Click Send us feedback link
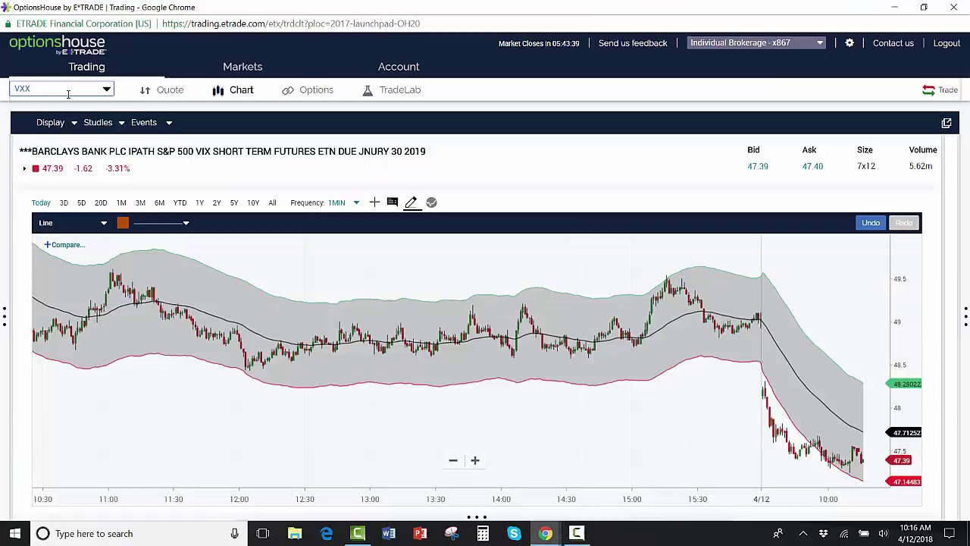The image size is (970, 546). (x=633, y=43)
